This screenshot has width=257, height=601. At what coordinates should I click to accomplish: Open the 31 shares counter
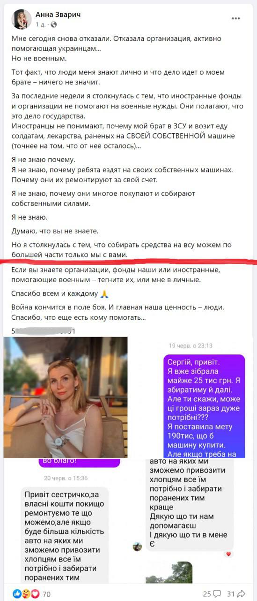[231, 594]
